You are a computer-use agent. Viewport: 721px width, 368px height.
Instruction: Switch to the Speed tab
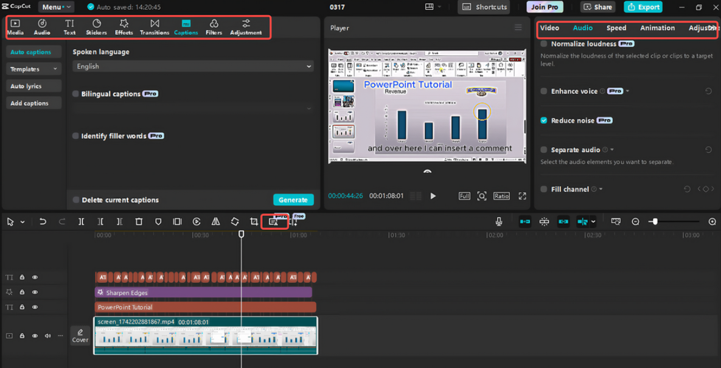[616, 28]
